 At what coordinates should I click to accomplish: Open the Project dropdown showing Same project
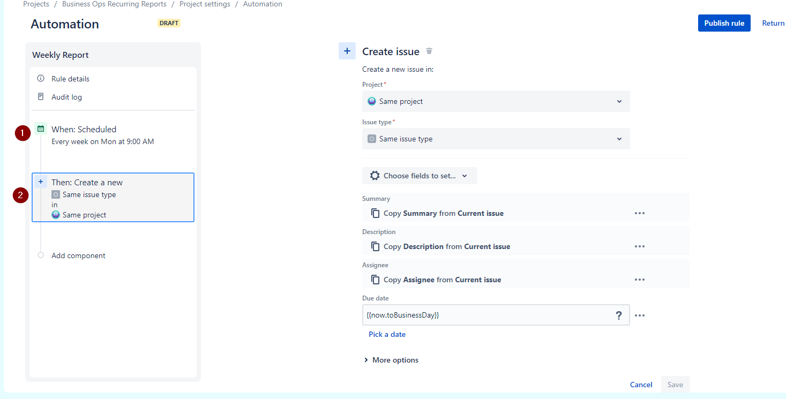pyautogui.click(x=496, y=101)
